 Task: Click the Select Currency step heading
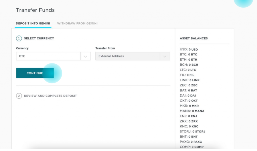39,38
